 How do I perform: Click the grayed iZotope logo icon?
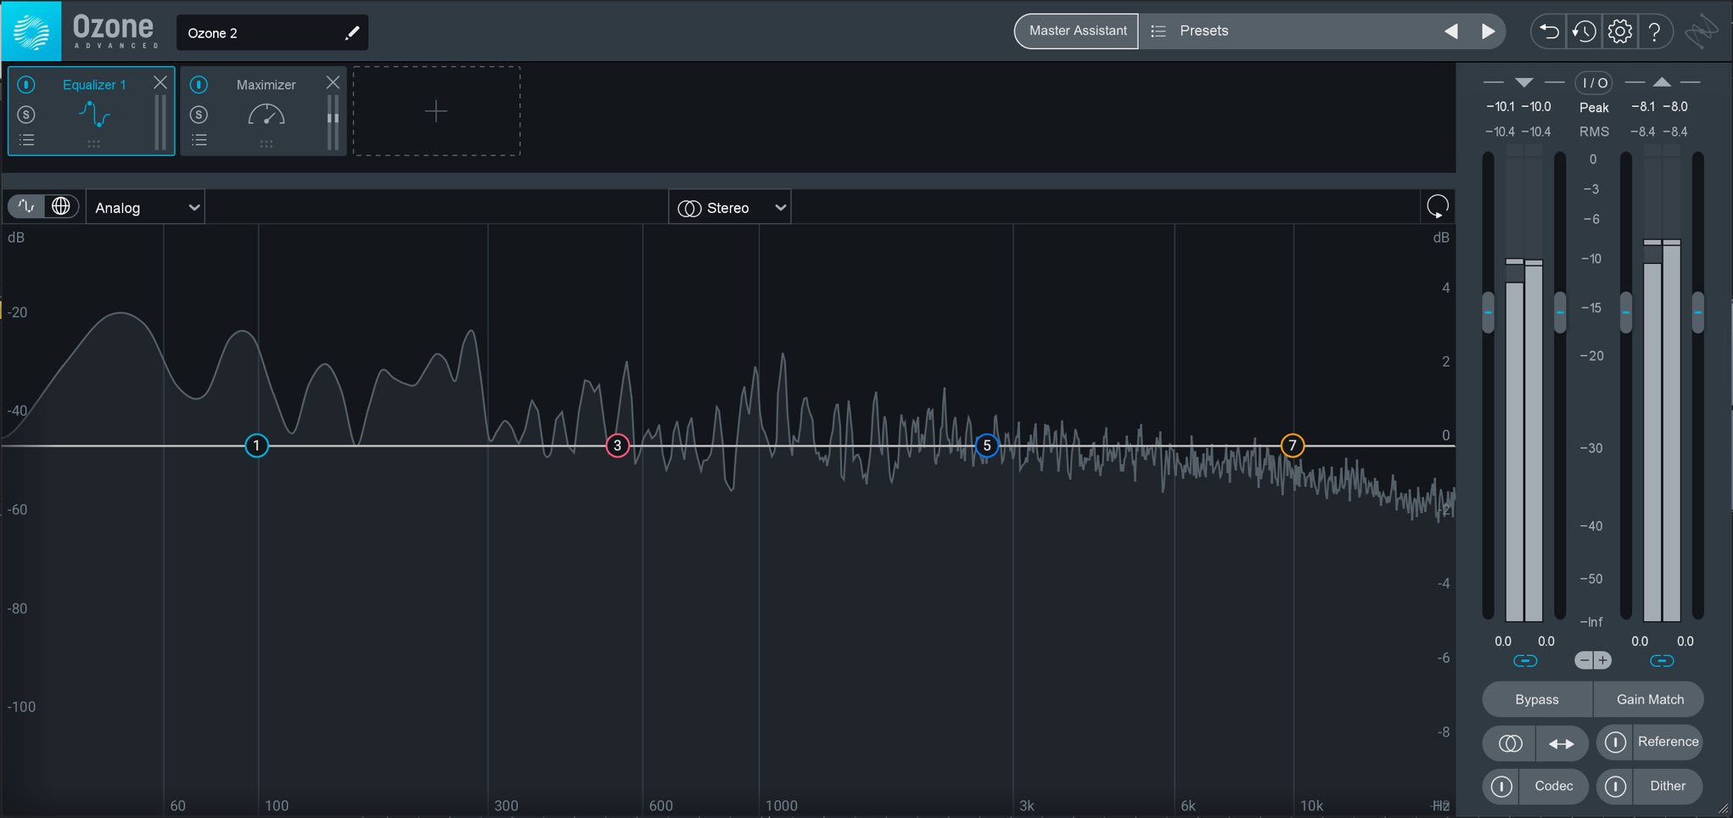(x=1702, y=32)
